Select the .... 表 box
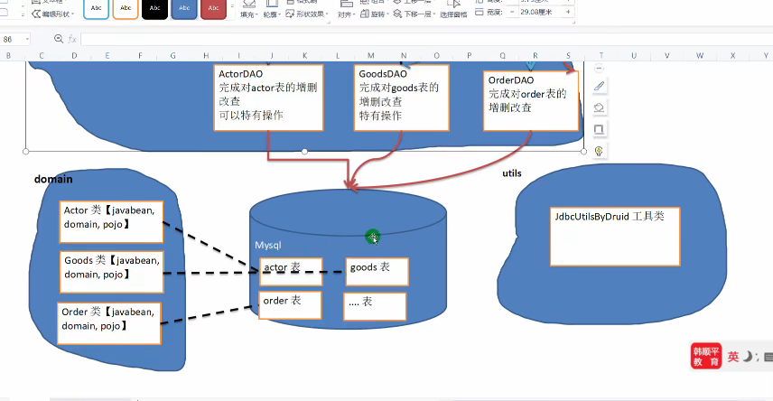The height and width of the screenshot is (401, 773). tap(375, 306)
